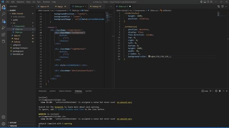The width and height of the screenshot is (229, 128).
Task: Open Explorer panel more actions ellipsis
Action: pyautogui.click(x=33, y=6)
